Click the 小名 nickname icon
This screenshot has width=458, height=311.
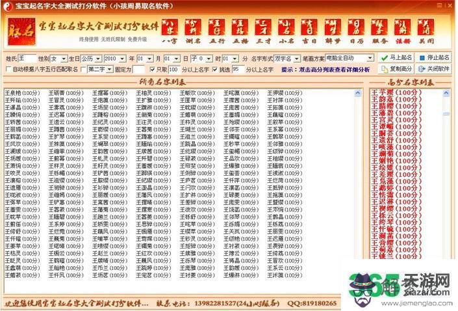pos(286,29)
